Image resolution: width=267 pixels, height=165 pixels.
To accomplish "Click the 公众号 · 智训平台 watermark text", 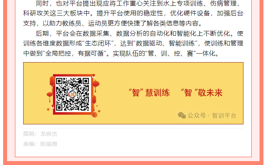I will [212, 116].
